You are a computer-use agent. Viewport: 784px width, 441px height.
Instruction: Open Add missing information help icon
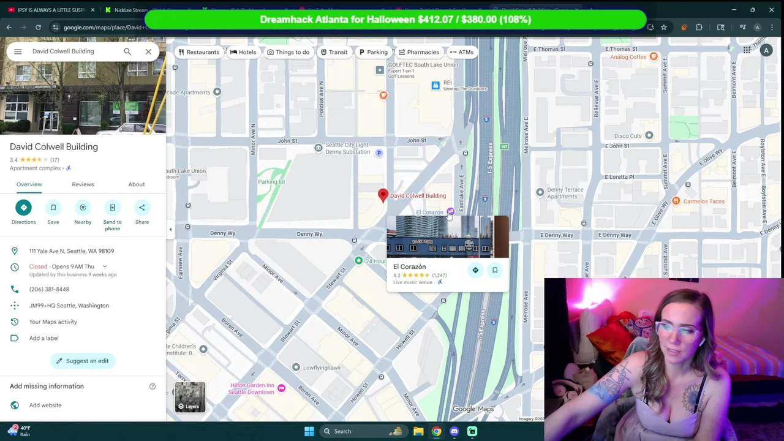[x=153, y=386]
